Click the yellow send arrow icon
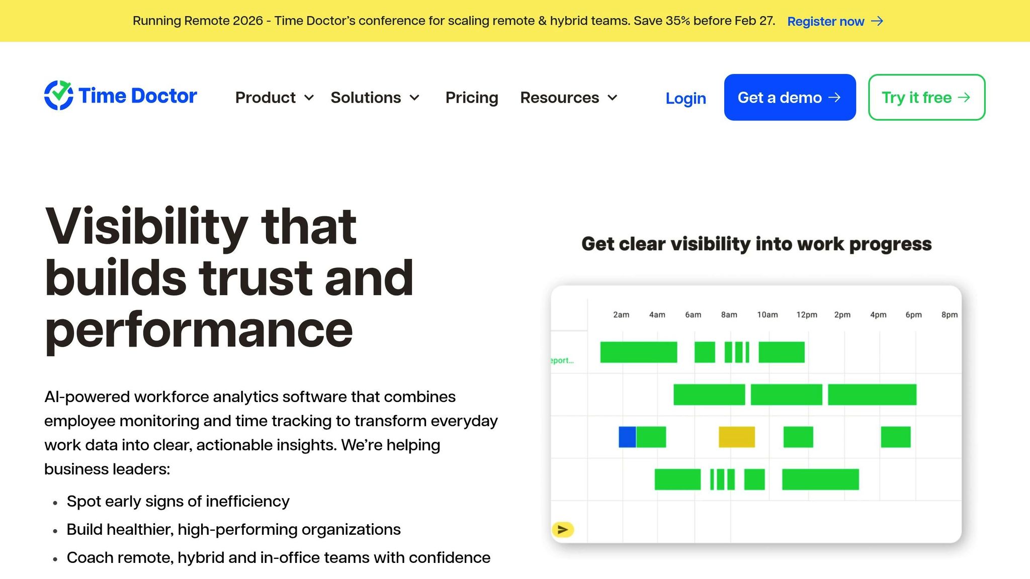 click(x=563, y=529)
